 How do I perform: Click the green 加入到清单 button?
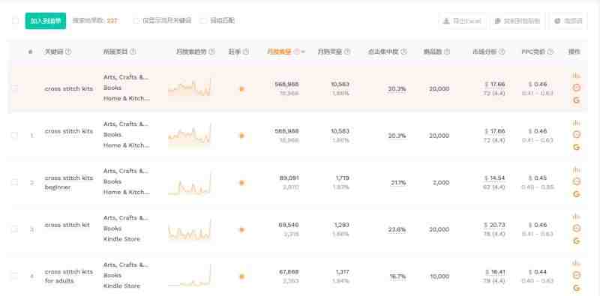(46, 21)
